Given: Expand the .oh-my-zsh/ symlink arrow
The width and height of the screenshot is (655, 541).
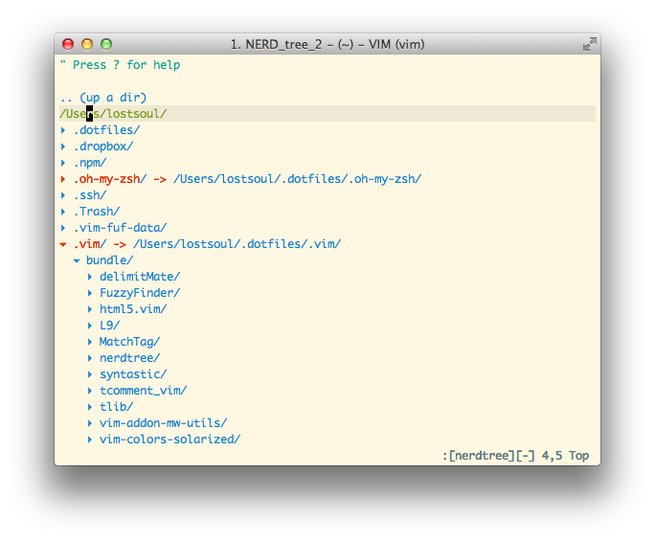Looking at the screenshot, I should (63, 179).
